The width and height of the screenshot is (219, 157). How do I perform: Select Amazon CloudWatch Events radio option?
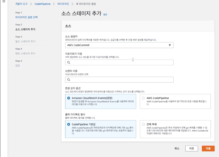point(68,98)
